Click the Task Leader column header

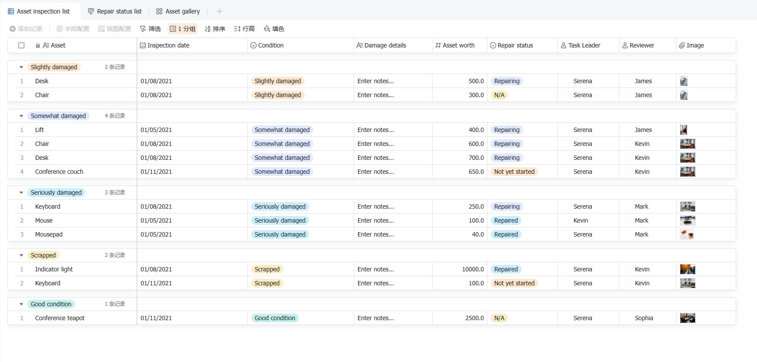tap(588, 45)
